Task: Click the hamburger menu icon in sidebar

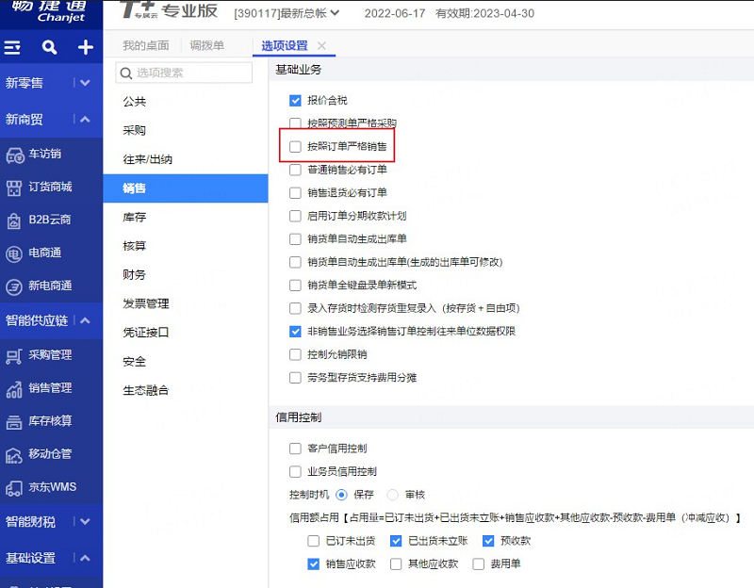Action: click(12, 47)
